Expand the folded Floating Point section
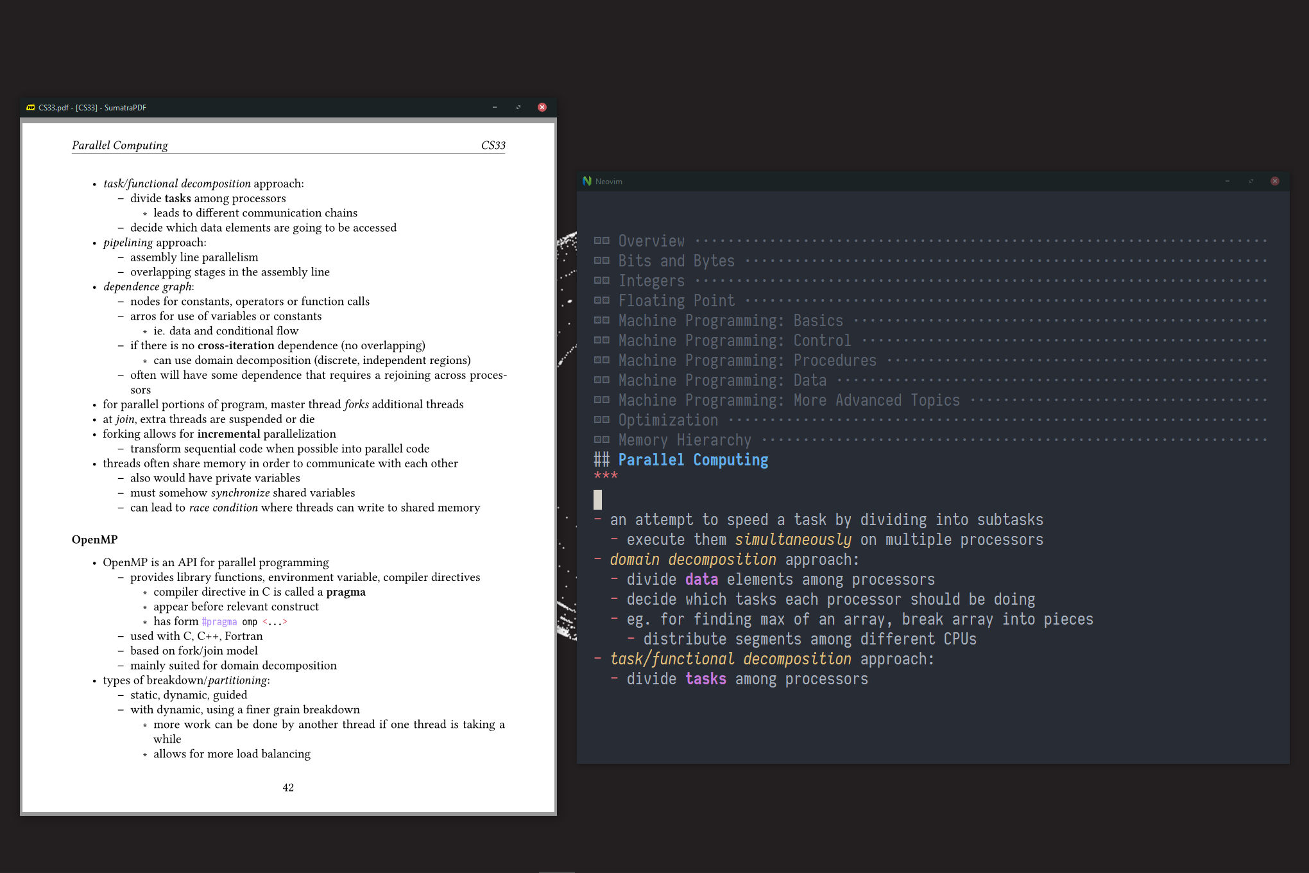Viewport: 1309px width, 873px height. point(676,300)
